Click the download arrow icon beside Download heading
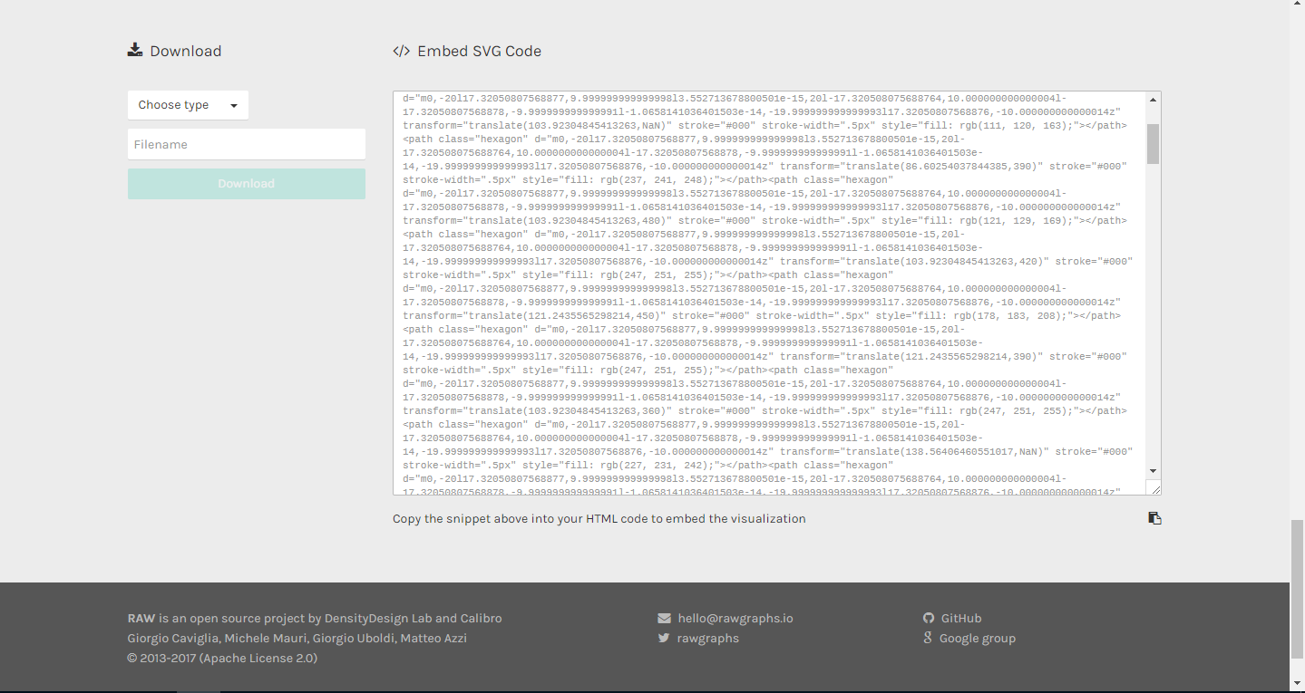 pyautogui.click(x=135, y=51)
